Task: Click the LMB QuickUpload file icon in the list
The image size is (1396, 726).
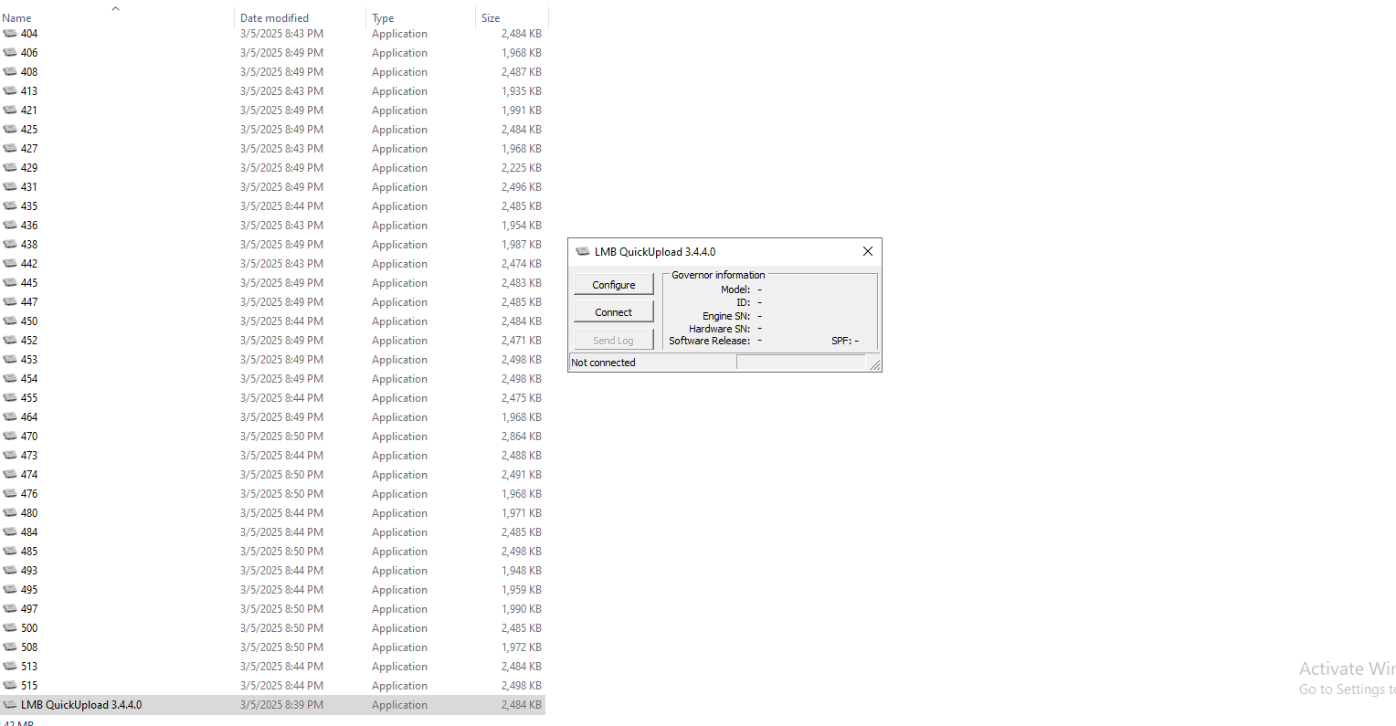Action: [10, 705]
